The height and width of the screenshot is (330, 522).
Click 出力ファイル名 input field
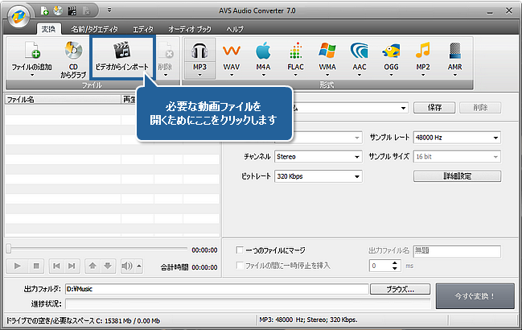coord(457,251)
